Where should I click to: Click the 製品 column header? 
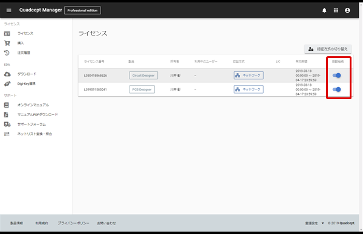(131, 62)
